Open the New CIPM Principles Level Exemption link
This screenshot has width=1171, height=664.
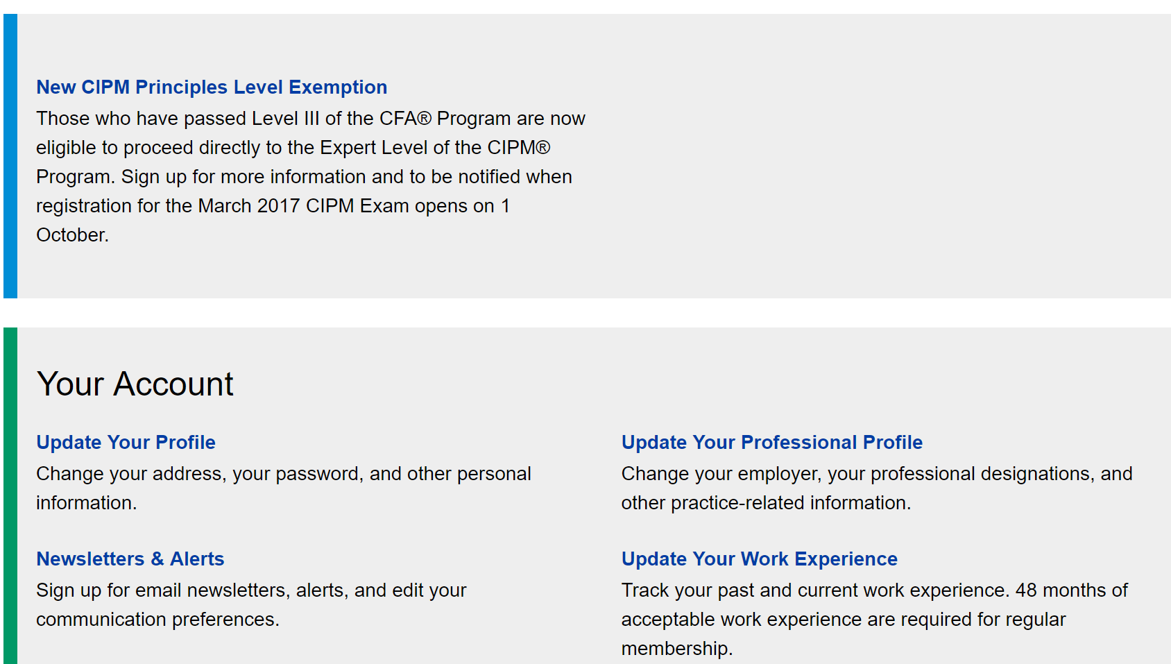pyautogui.click(x=212, y=87)
